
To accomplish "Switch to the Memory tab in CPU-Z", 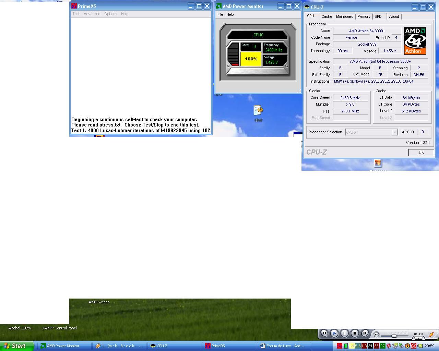I will [x=364, y=16].
